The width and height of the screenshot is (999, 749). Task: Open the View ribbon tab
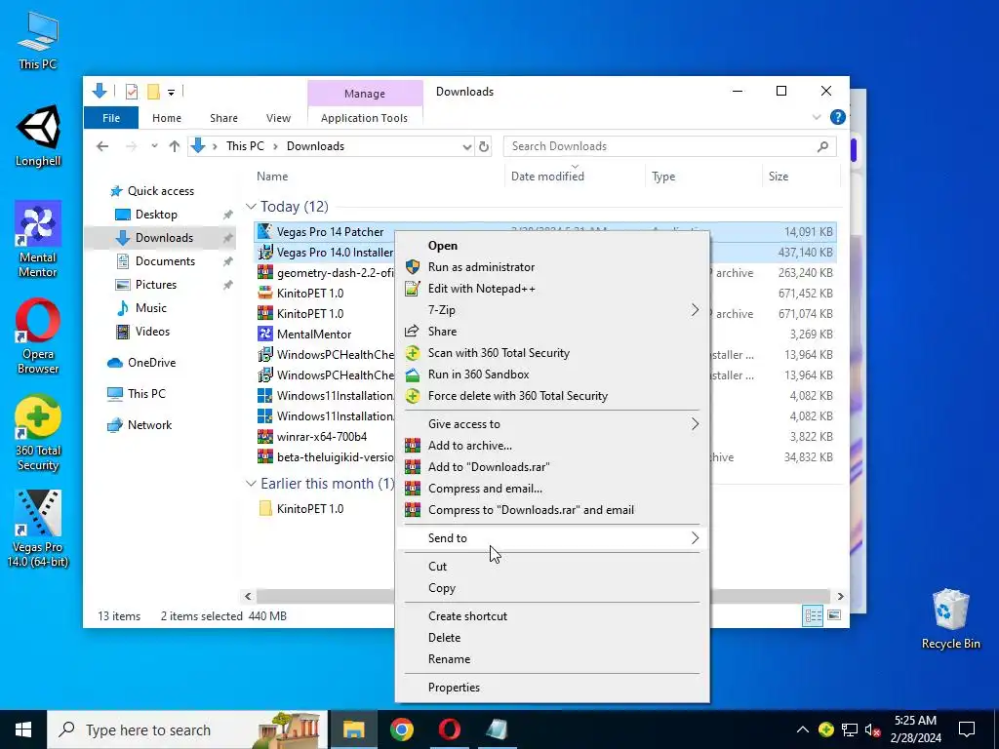tap(278, 118)
